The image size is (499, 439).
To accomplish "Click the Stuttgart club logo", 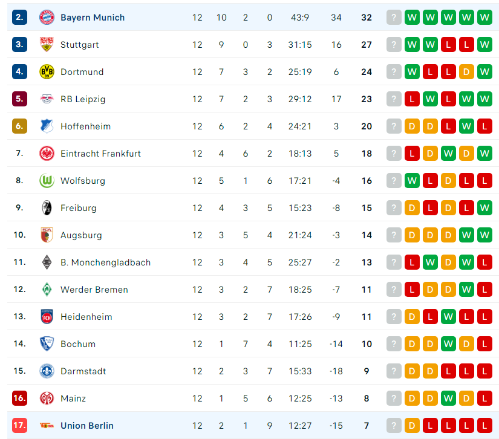I will [47, 45].
